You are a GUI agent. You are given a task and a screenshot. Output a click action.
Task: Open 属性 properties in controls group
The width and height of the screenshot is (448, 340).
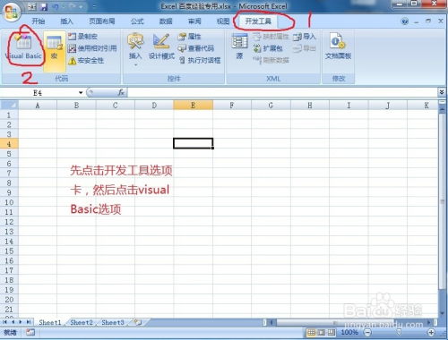click(x=189, y=37)
